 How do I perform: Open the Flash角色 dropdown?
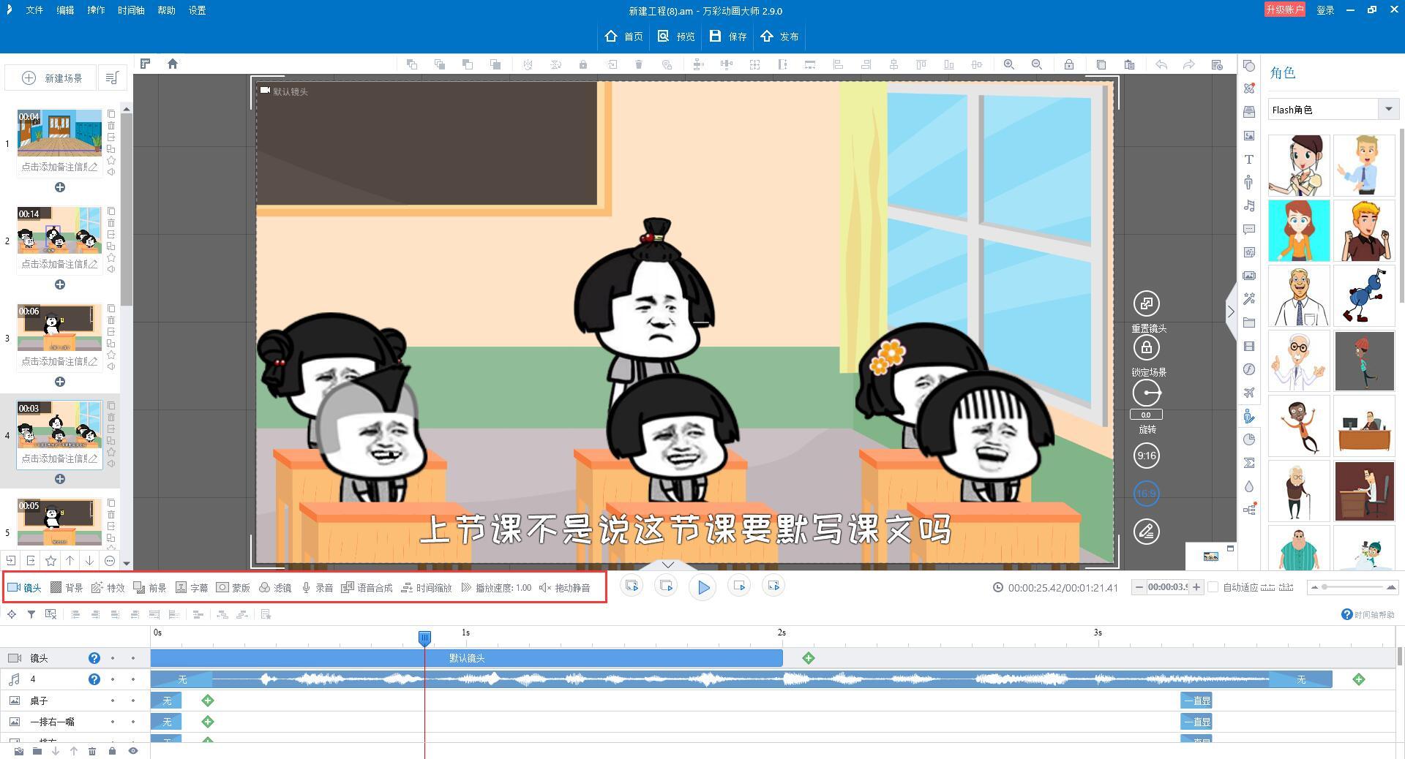point(1333,110)
